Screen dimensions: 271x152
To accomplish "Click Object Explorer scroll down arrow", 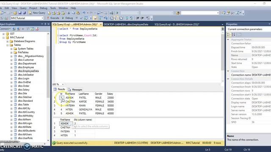I will (48, 141).
